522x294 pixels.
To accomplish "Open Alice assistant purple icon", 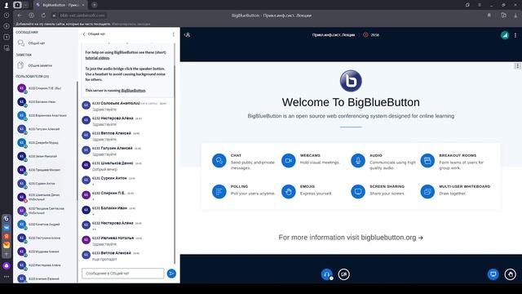I will 7,265.
